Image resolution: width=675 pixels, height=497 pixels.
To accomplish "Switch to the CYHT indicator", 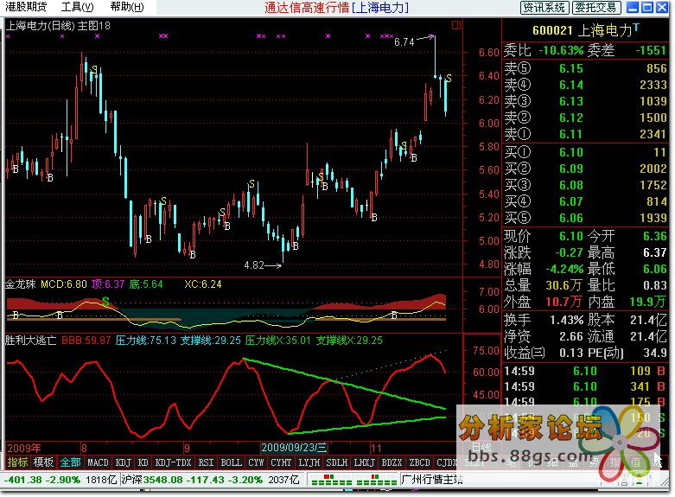I will click(x=281, y=462).
